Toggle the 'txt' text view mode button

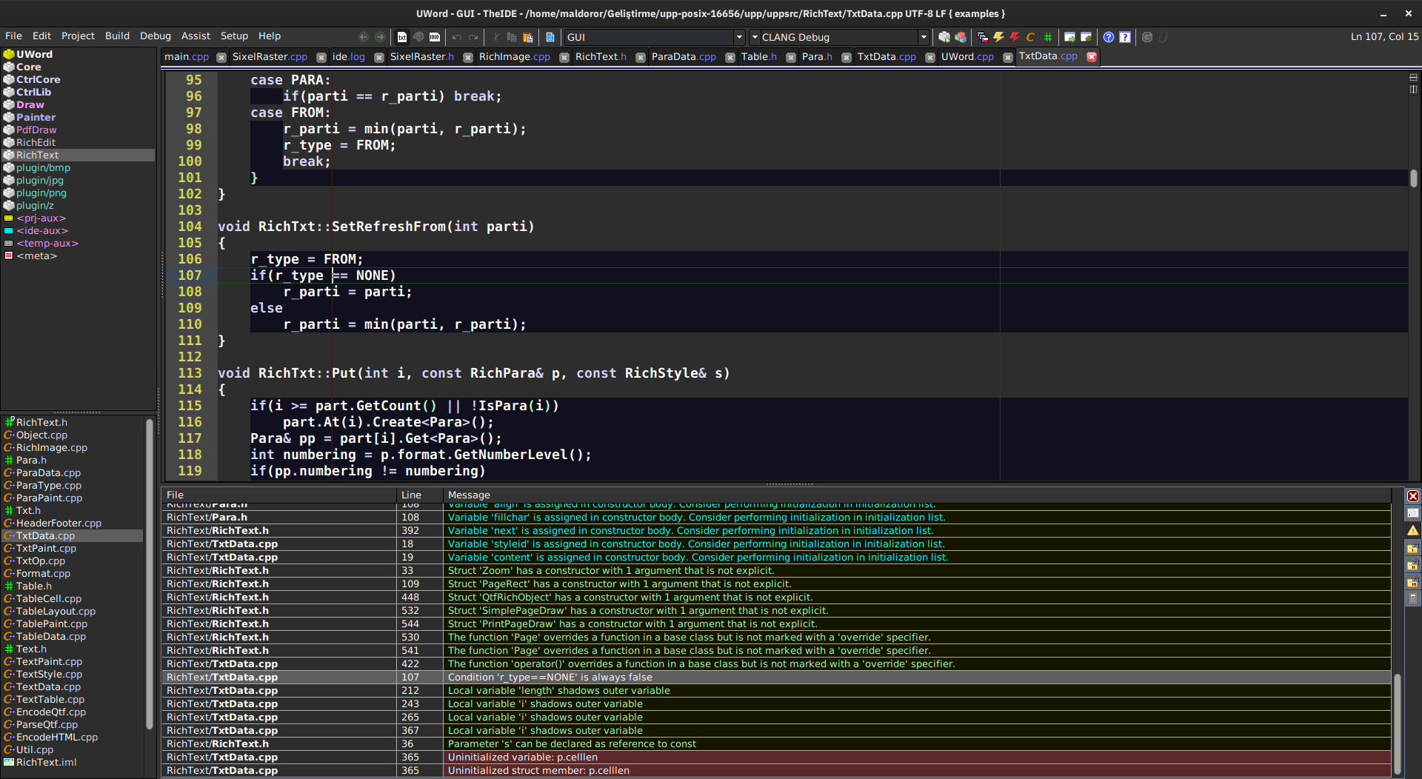point(402,37)
